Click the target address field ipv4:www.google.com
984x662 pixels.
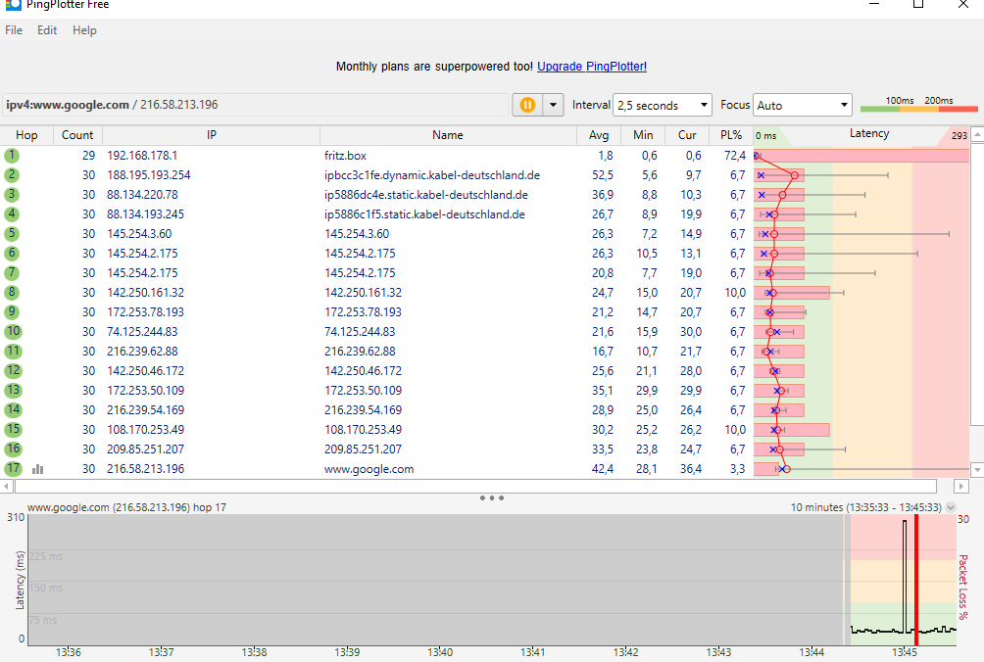pos(255,105)
